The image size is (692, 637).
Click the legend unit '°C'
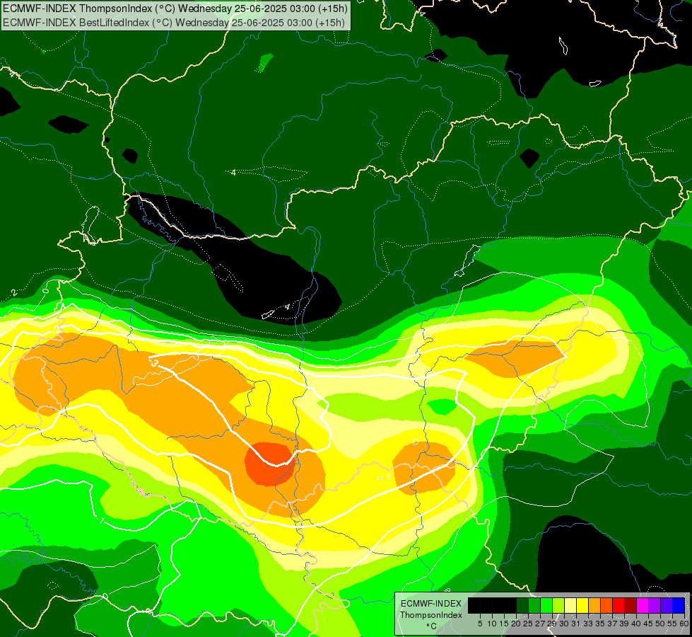(x=432, y=626)
